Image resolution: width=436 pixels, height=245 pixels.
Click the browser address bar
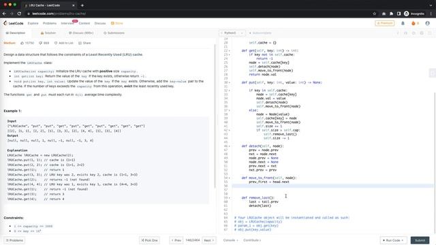coord(195,14)
